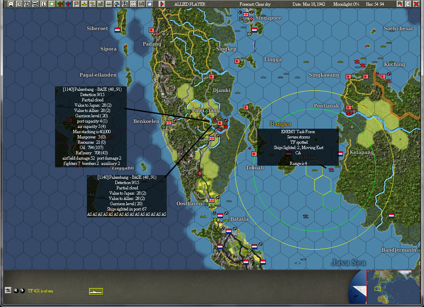
Task: Click the green ship silhouette toolbar icon
Action: 109,4
